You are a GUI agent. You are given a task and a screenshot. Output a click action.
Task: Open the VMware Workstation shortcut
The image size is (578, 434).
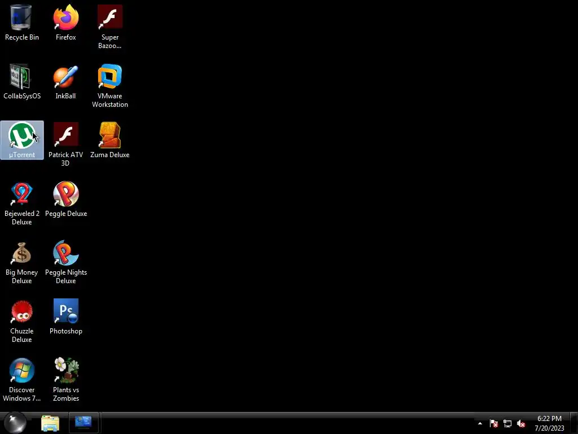click(110, 86)
